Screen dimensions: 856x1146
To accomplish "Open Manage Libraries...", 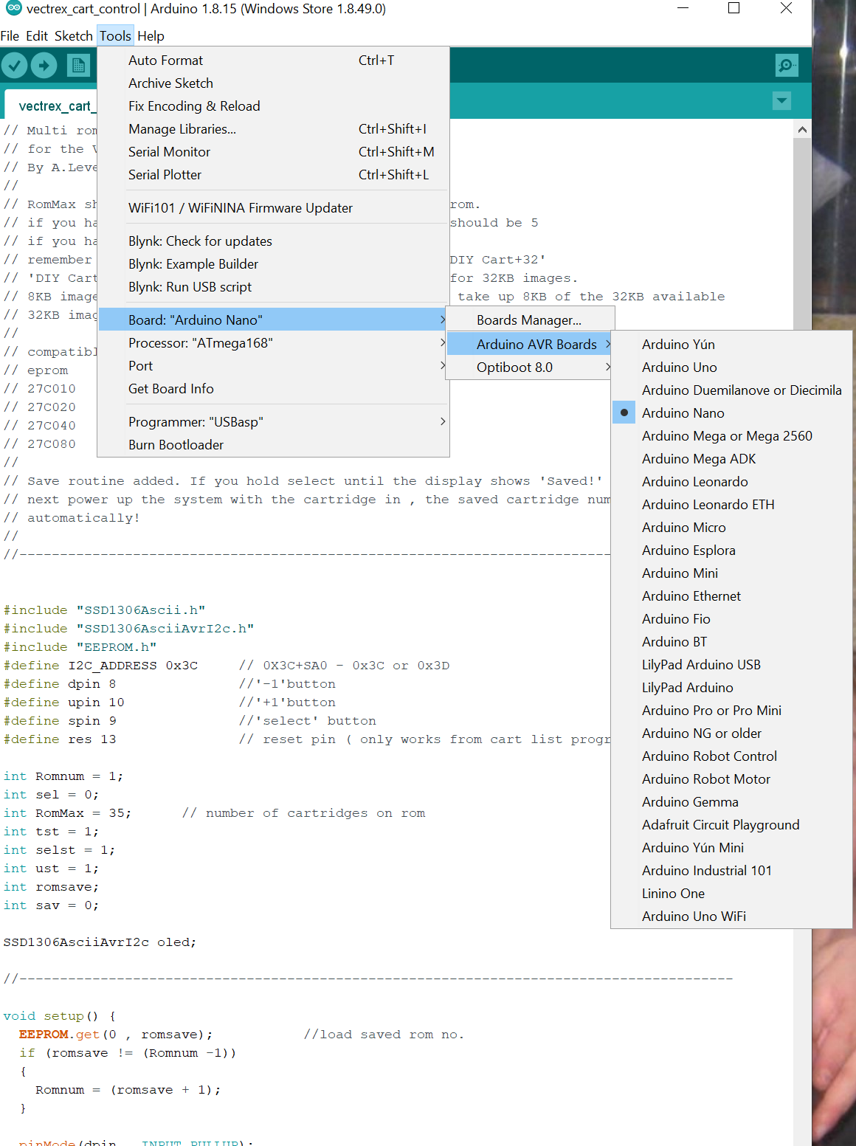I will pos(273,129).
